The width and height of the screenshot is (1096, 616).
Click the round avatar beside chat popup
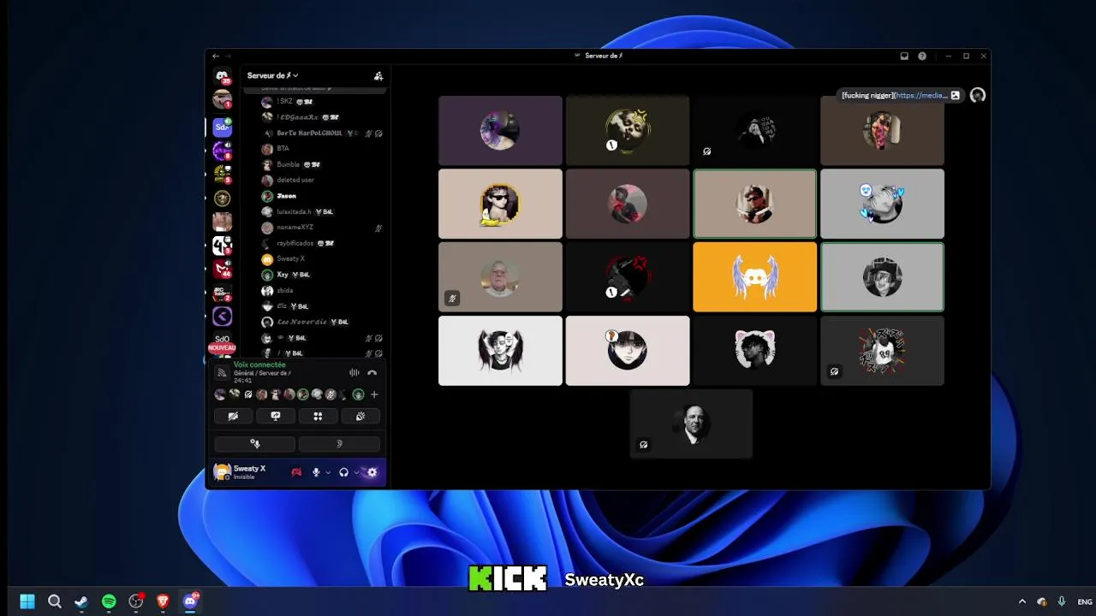[x=978, y=96]
